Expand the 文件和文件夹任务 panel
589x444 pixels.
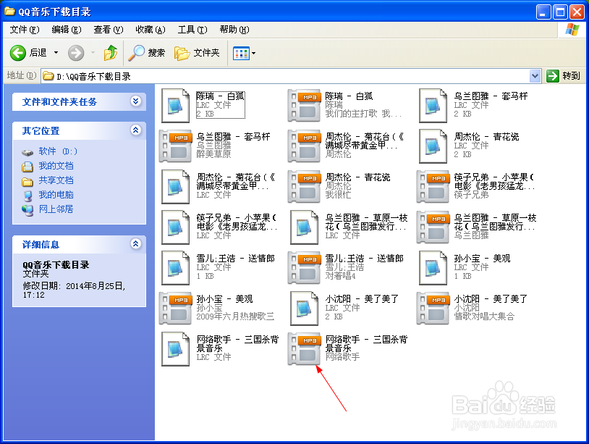pyautogui.click(x=135, y=101)
